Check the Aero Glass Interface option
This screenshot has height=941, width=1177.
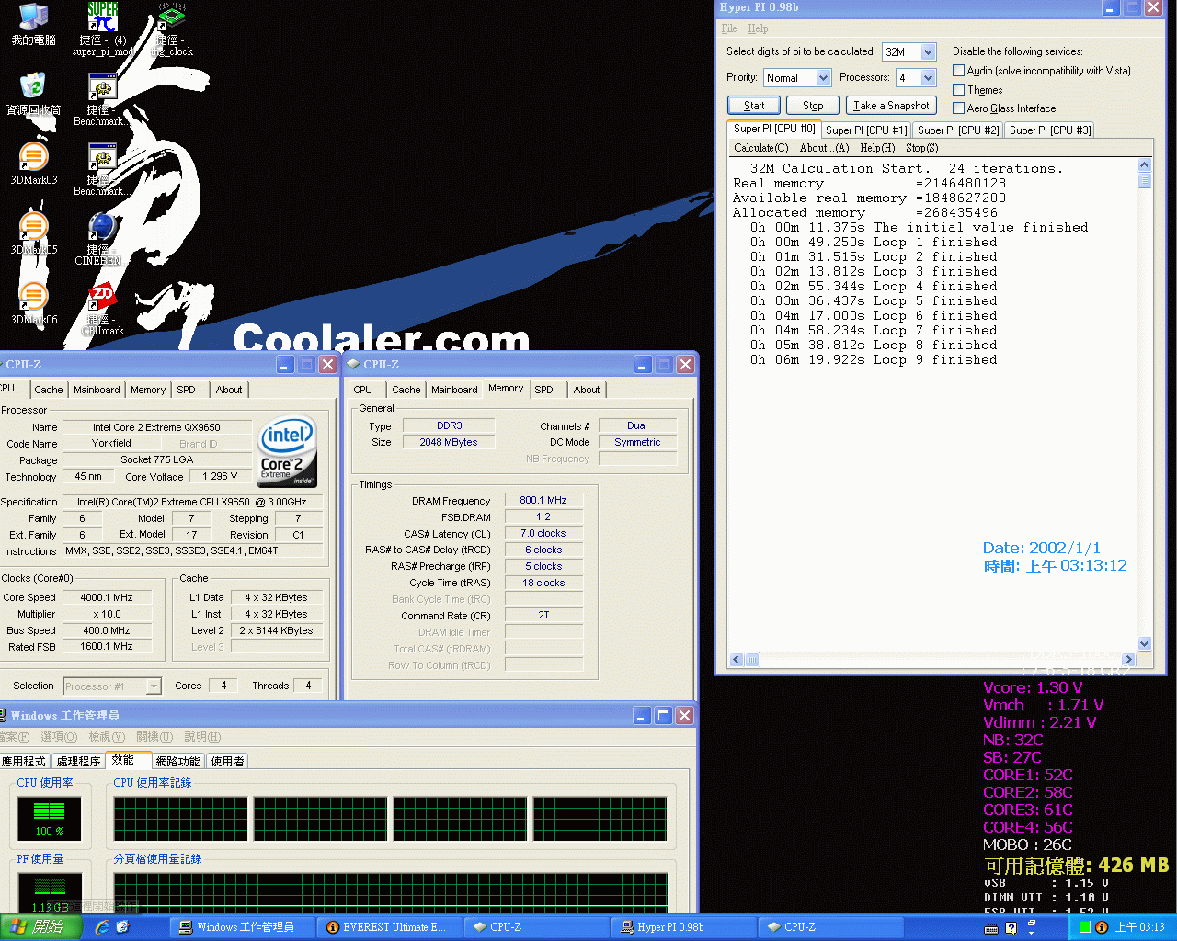tap(958, 108)
